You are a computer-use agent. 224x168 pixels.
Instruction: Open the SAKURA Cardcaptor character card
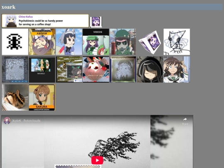pyautogui.click(x=42, y=97)
